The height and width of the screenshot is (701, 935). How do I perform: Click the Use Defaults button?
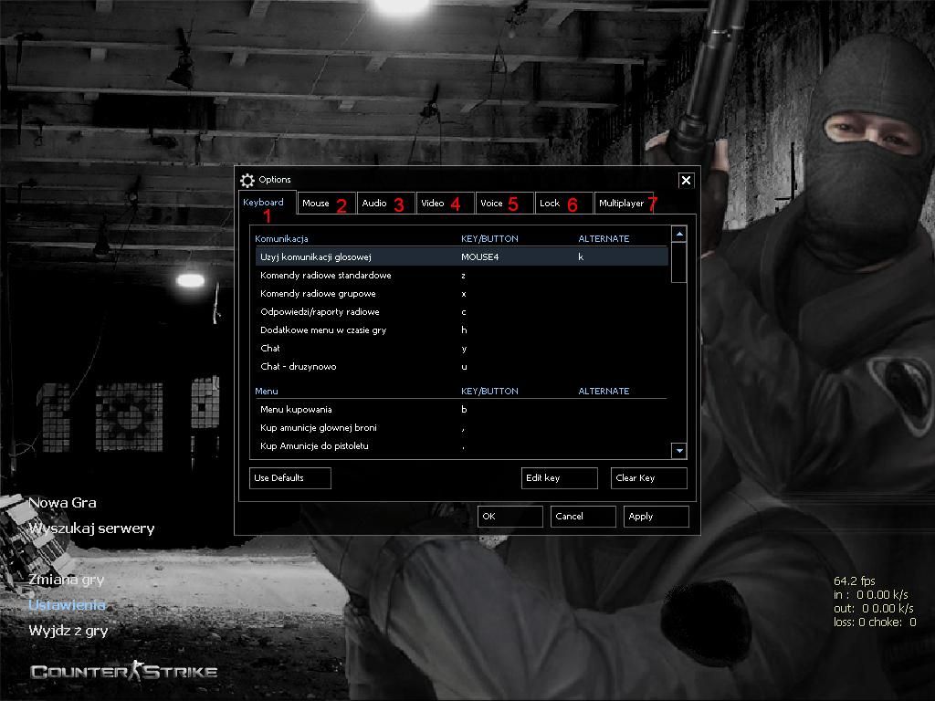289,478
